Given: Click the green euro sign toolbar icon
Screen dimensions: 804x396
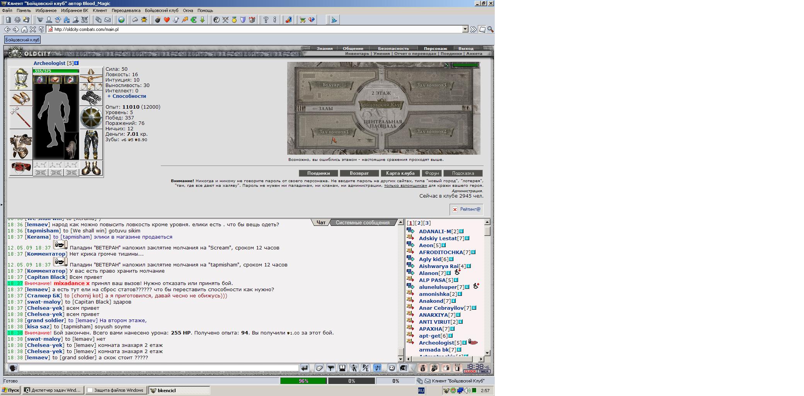Looking at the screenshot, I should (193, 20).
